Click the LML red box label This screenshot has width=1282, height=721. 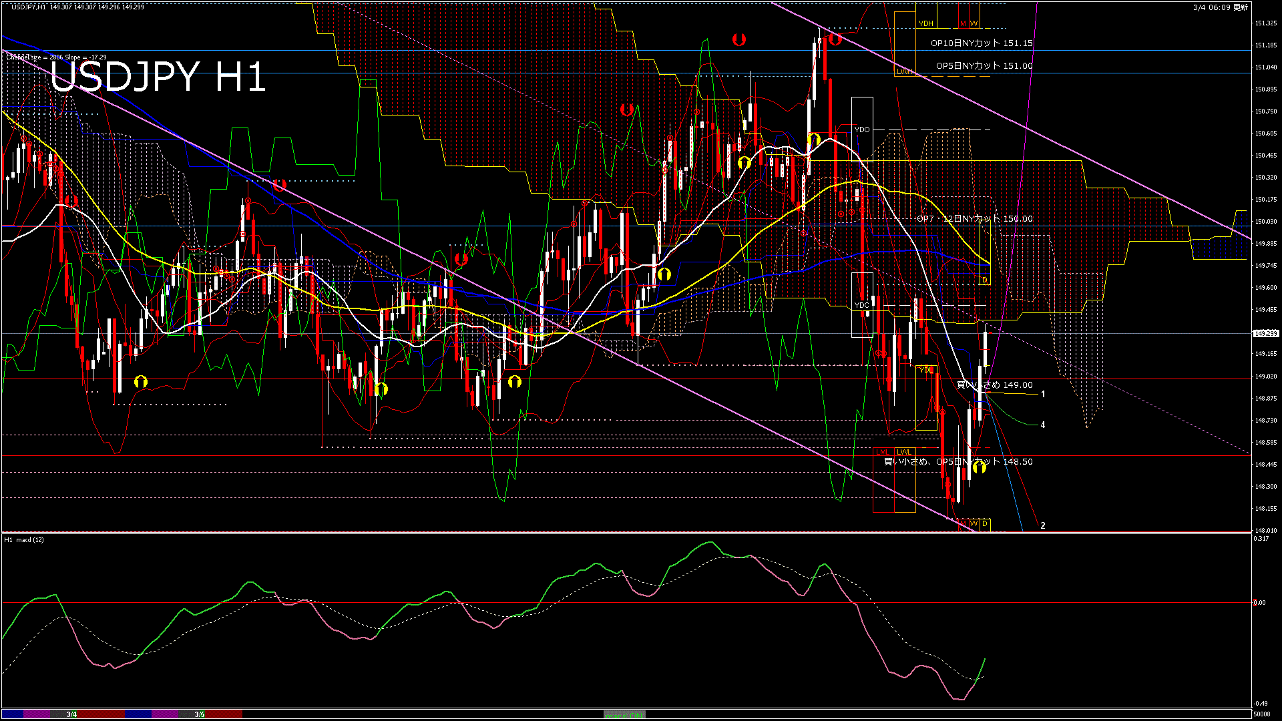point(883,453)
